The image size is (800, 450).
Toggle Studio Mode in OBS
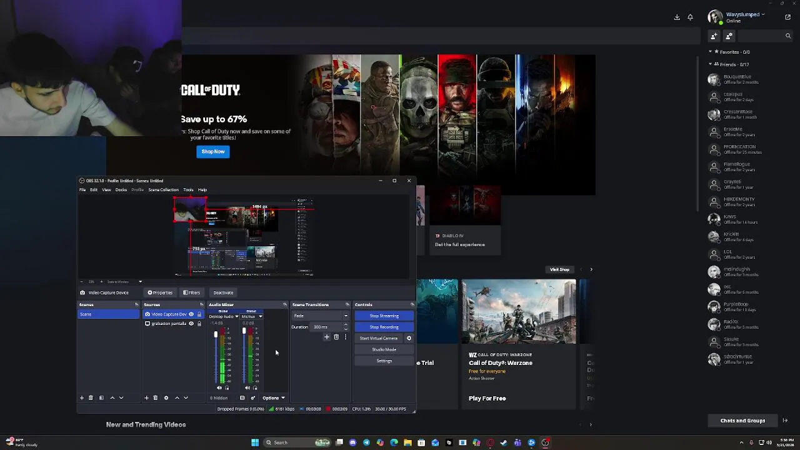384,349
